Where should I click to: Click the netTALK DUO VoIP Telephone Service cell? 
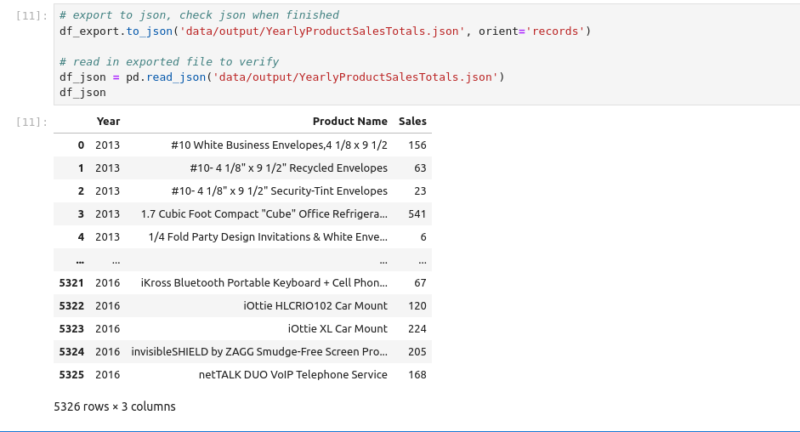point(292,375)
